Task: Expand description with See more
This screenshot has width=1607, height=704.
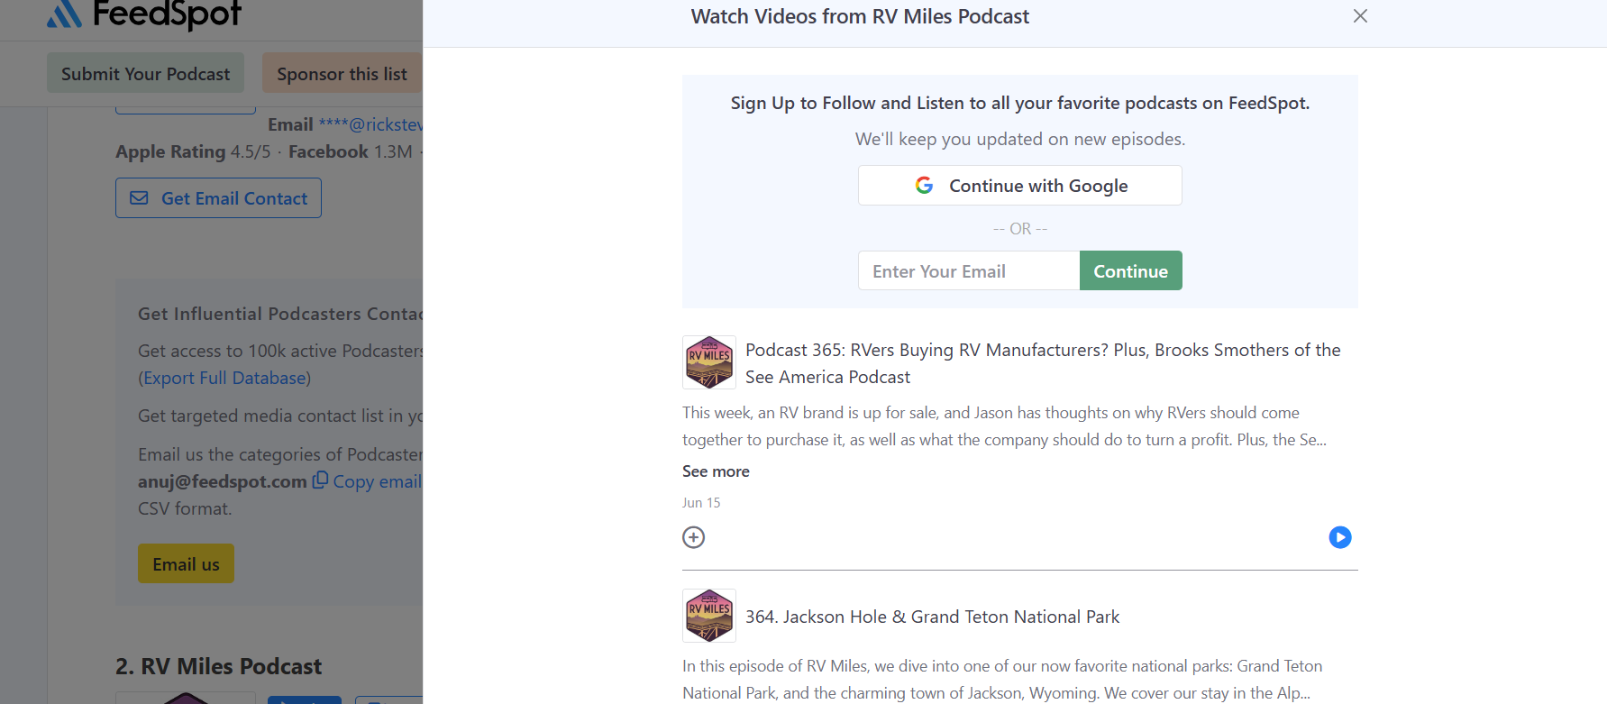Action: [716, 471]
